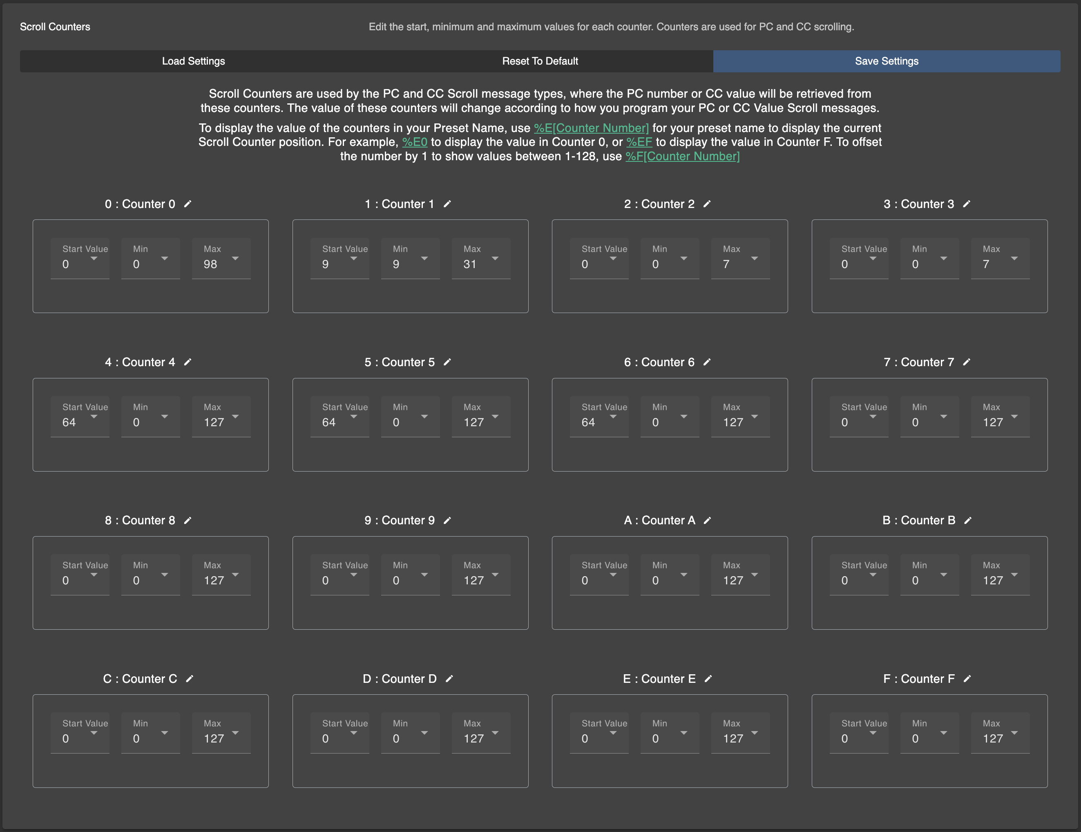The height and width of the screenshot is (832, 1081).
Task: Open the %E0 link
Action: pyautogui.click(x=415, y=142)
